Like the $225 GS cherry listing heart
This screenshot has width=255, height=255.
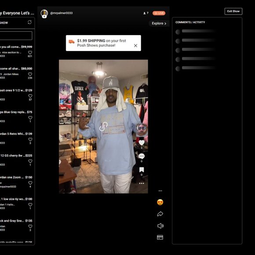30,161
